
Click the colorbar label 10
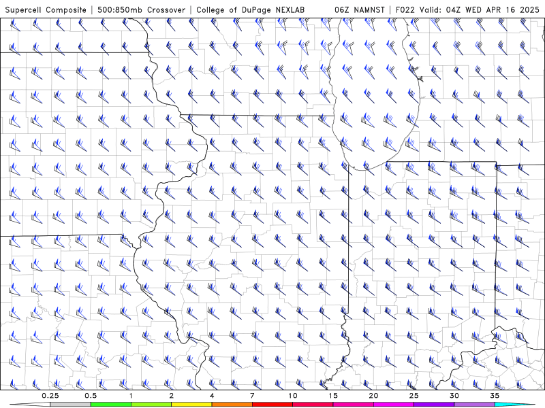click(x=293, y=396)
